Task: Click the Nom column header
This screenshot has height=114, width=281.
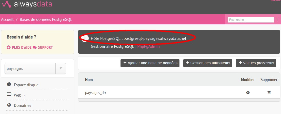Action: tap(89, 80)
